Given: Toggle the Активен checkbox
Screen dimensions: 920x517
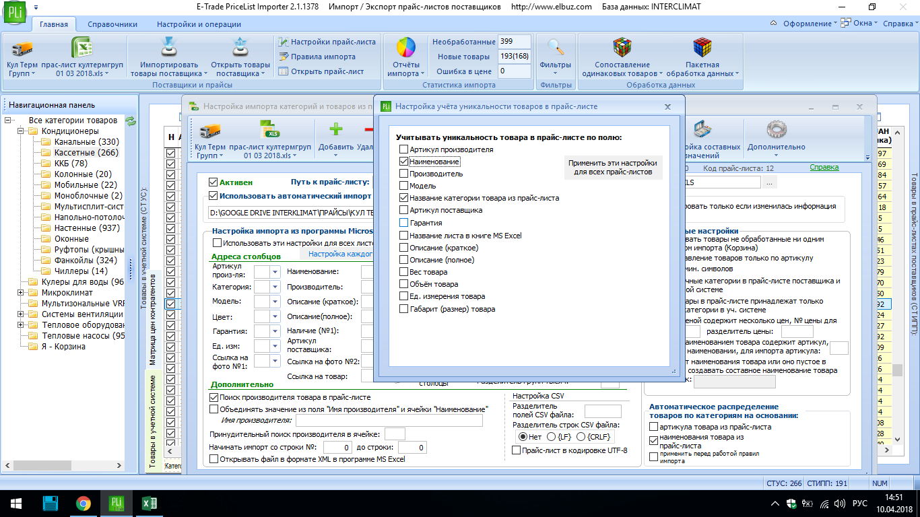Looking at the screenshot, I should click(213, 182).
